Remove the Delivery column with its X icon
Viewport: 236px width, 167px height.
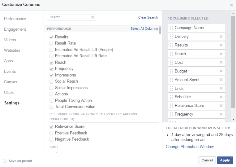point(221,37)
